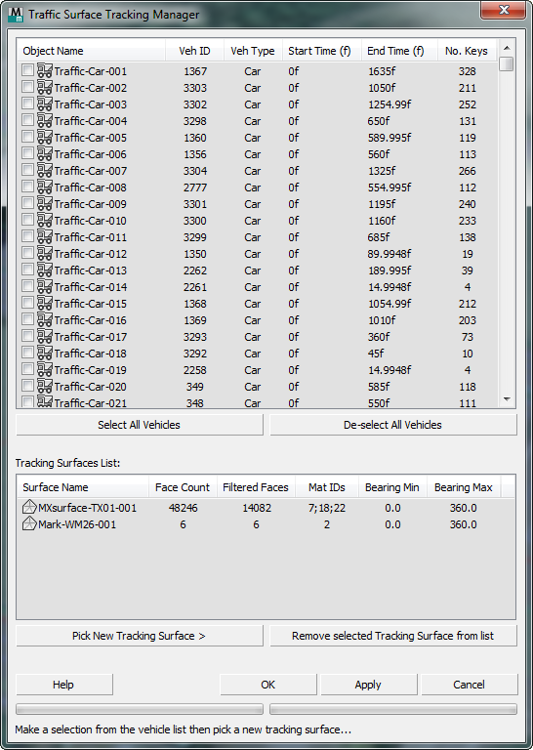This screenshot has width=533, height=750.
Task: Click Select All Vehicles button
Action: (139, 425)
